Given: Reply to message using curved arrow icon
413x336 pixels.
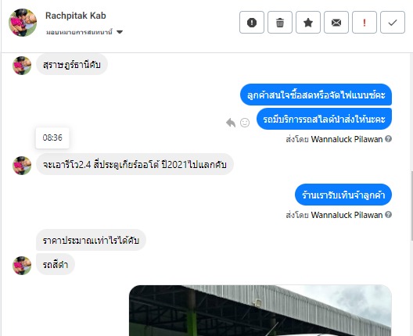Looking at the screenshot, I should [x=231, y=123].
